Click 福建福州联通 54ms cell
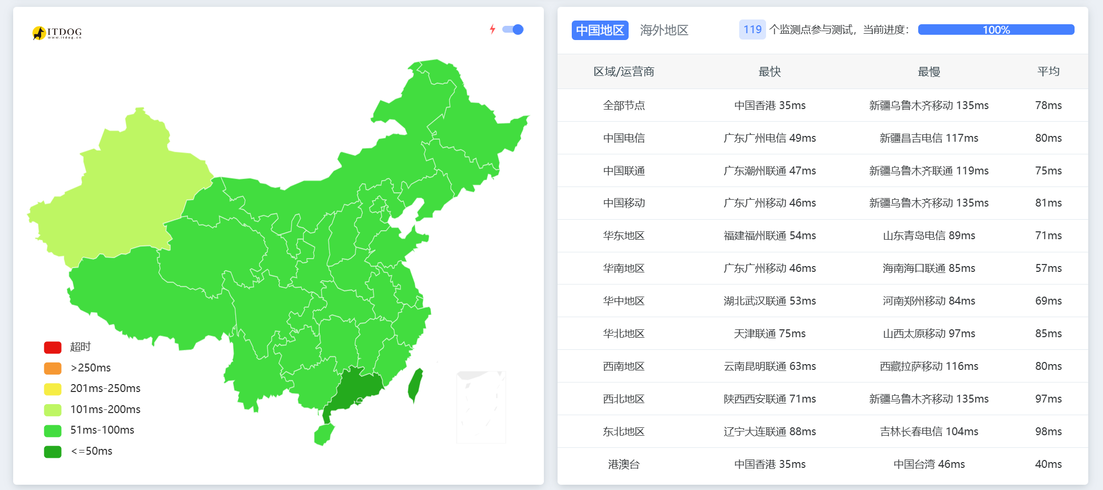This screenshot has width=1103, height=490. tap(770, 236)
